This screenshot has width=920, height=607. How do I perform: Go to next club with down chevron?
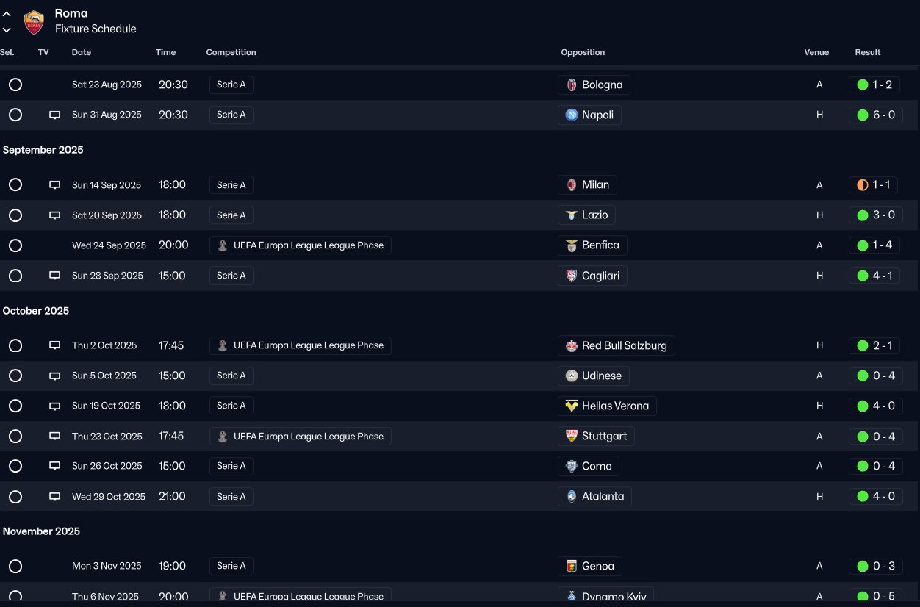coord(7,30)
